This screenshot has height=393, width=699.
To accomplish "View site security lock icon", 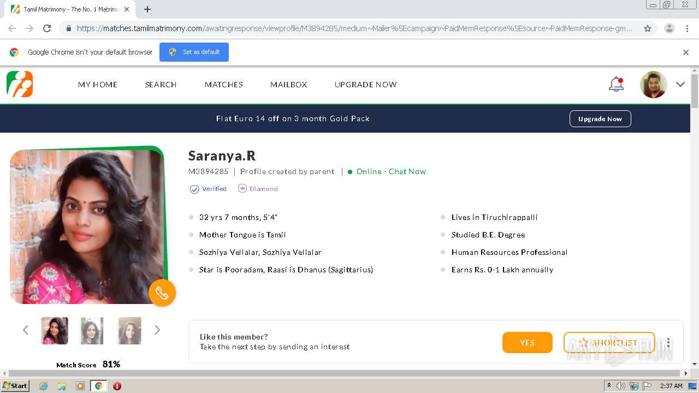I will pyautogui.click(x=68, y=28).
